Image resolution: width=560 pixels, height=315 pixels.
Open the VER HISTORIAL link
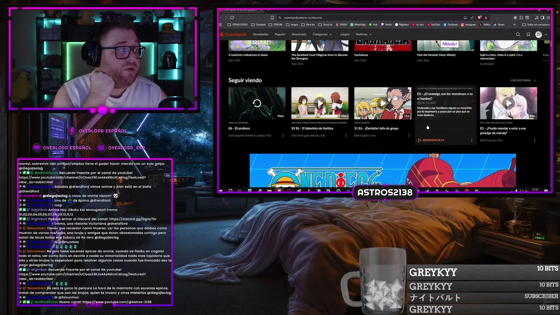click(x=523, y=80)
